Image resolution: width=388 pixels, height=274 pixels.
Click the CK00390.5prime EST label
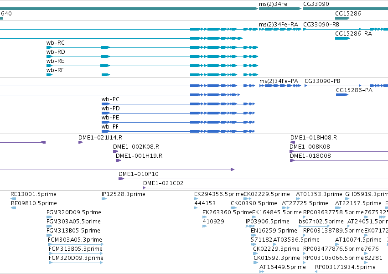[254, 203]
